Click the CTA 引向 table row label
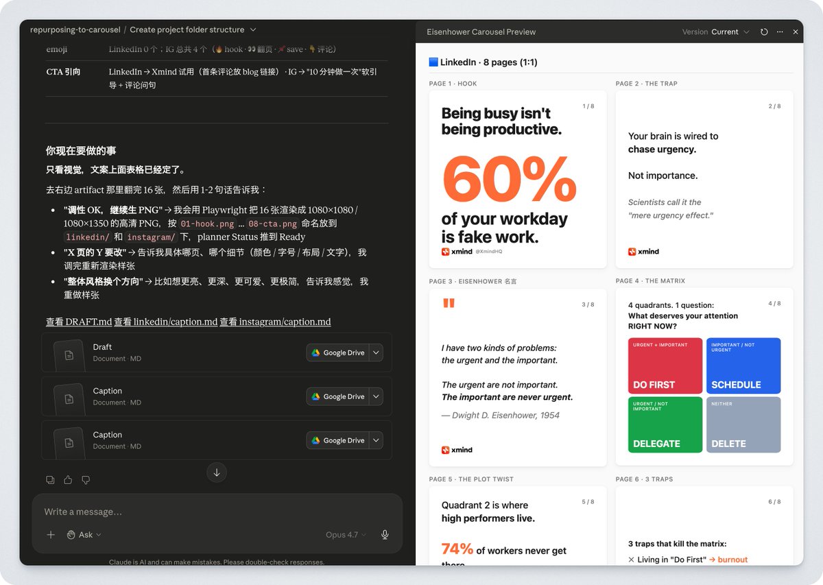 [x=63, y=72]
